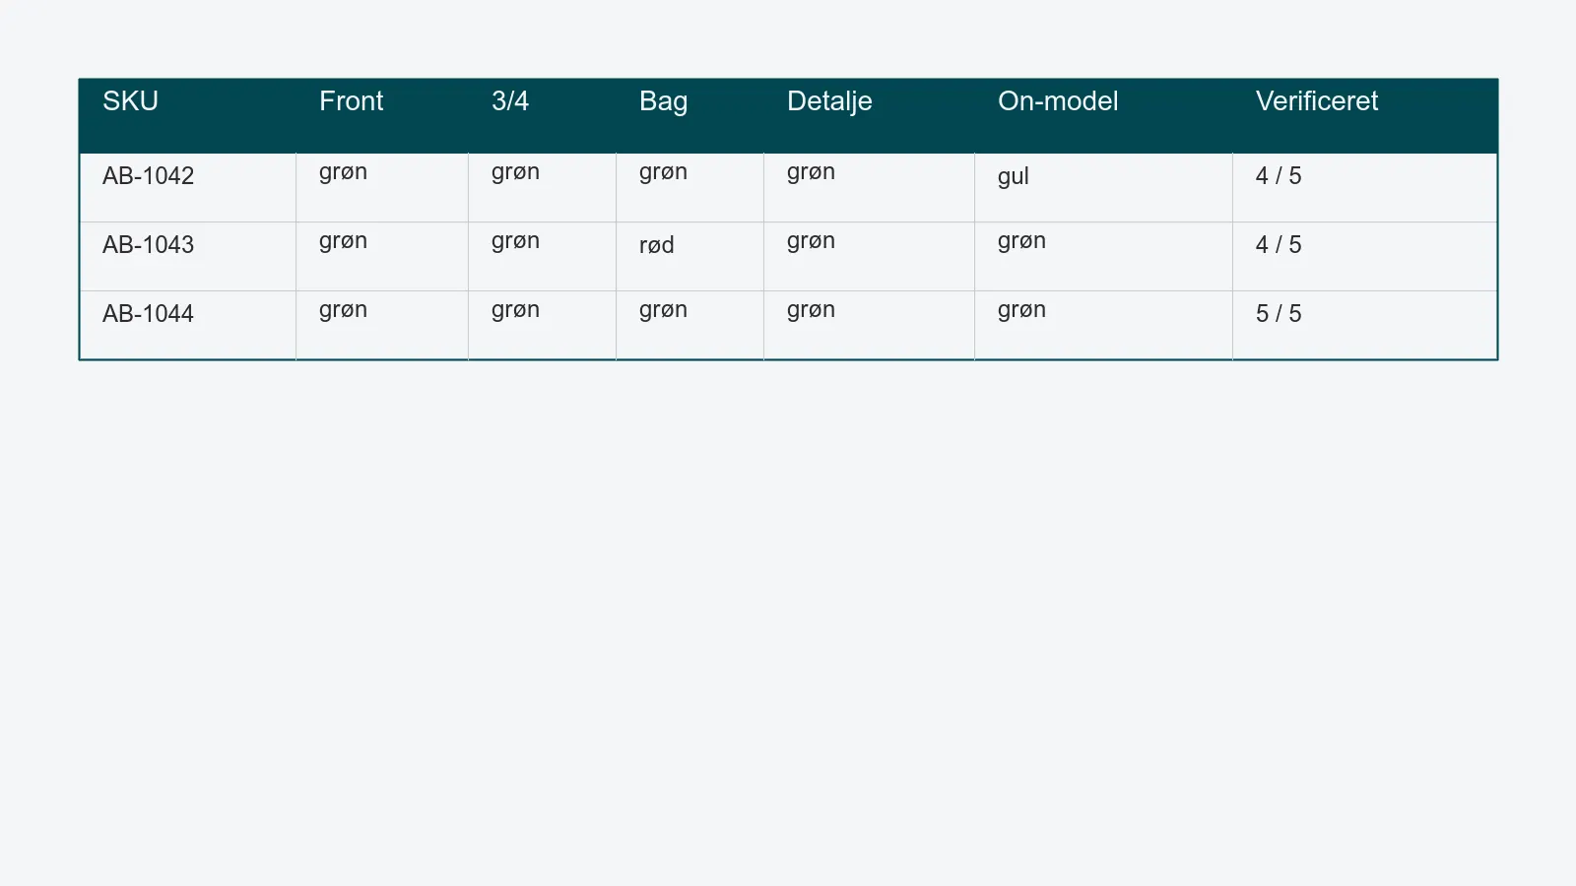Click the Bag cell of AB-1044
This screenshot has width=1576, height=886.
[689, 325]
